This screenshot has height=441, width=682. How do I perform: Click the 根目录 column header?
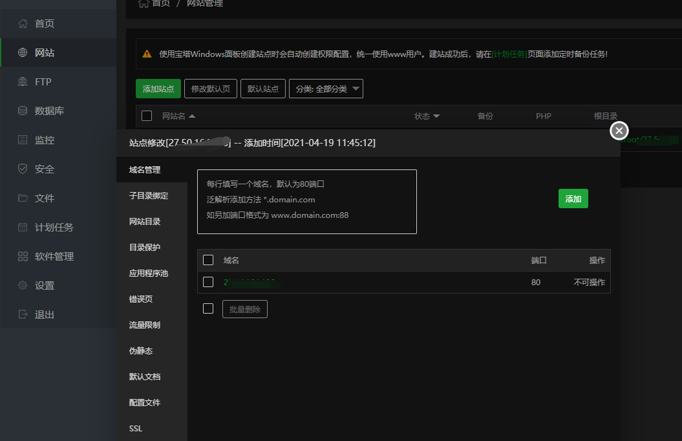[x=606, y=116]
